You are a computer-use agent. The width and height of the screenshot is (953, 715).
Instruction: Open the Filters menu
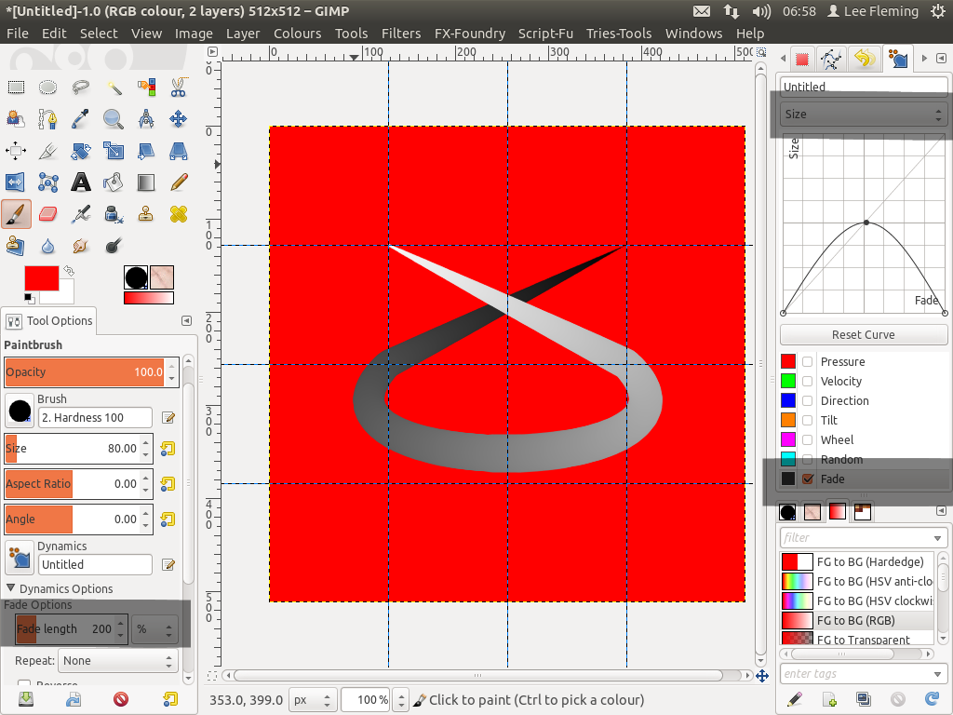tap(401, 34)
